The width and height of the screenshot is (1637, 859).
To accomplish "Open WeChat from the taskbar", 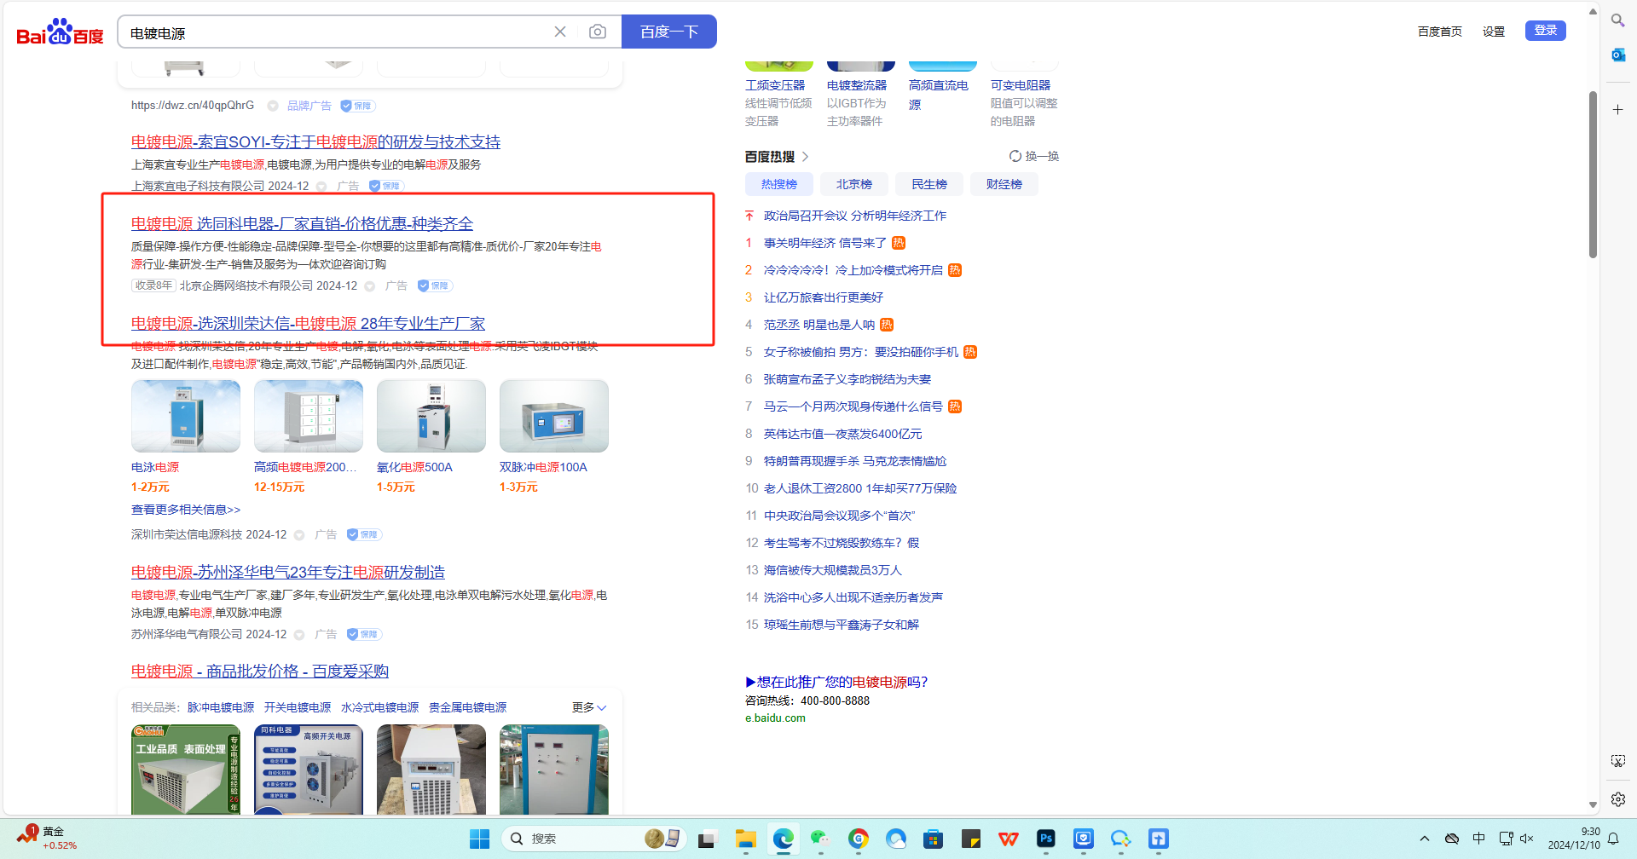I will [820, 839].
